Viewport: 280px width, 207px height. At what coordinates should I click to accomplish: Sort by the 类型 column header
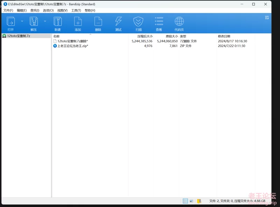pyautogui.click(x=183, y=36)
